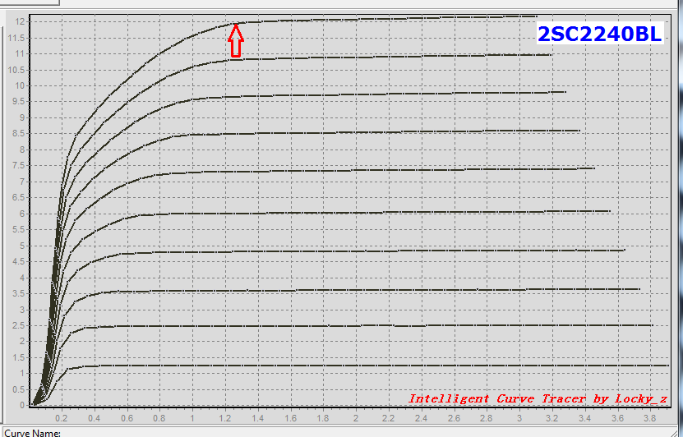Viewport: 683px width, 437px height.
Task: Click the 11.5 vertical axis label
Action: coord(17,38)
